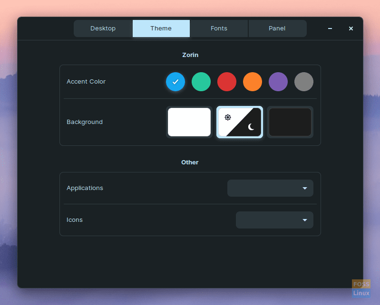Viewport: 380px width, 305px height.
Task: Expand the Icons theme dropdown
Action: click(274, 220)
